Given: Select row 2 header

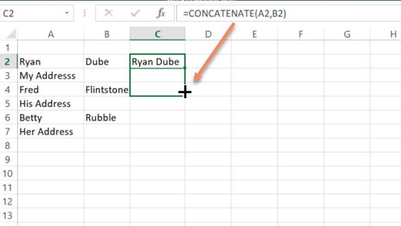Looking at the screenshot, I should coord(8,61).
